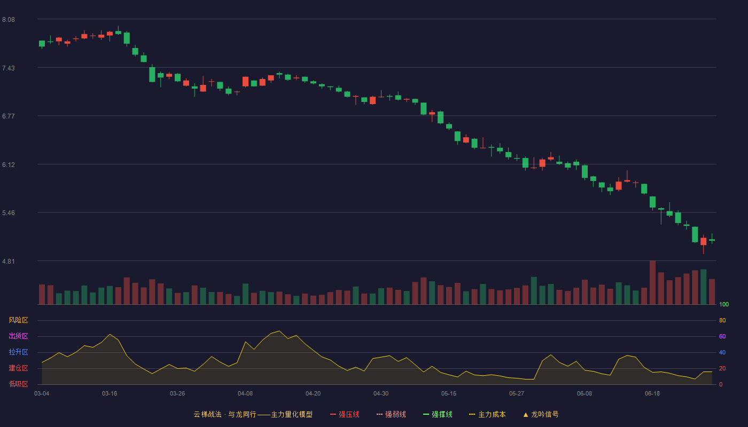Toggle the 主力成本 legend entry
Viewport: 748px width, 427px height.
pyautogui.click(x=487, y=414)
